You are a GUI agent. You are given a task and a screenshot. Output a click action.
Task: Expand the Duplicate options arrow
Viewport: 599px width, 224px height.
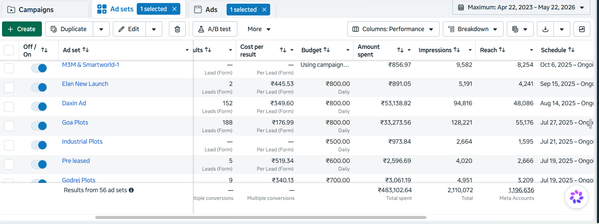101,29
